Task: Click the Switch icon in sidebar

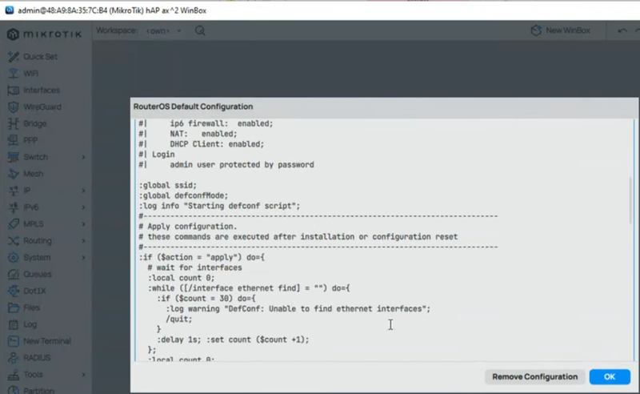Action: coord(13,157)
